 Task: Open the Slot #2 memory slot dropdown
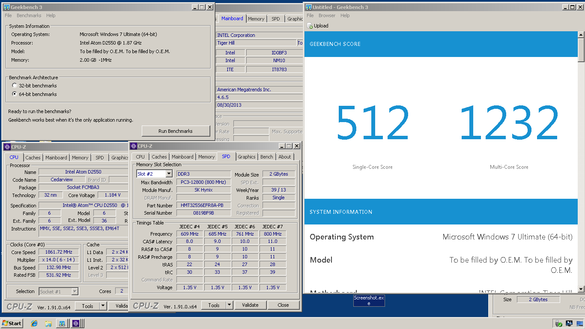[169, 174]
